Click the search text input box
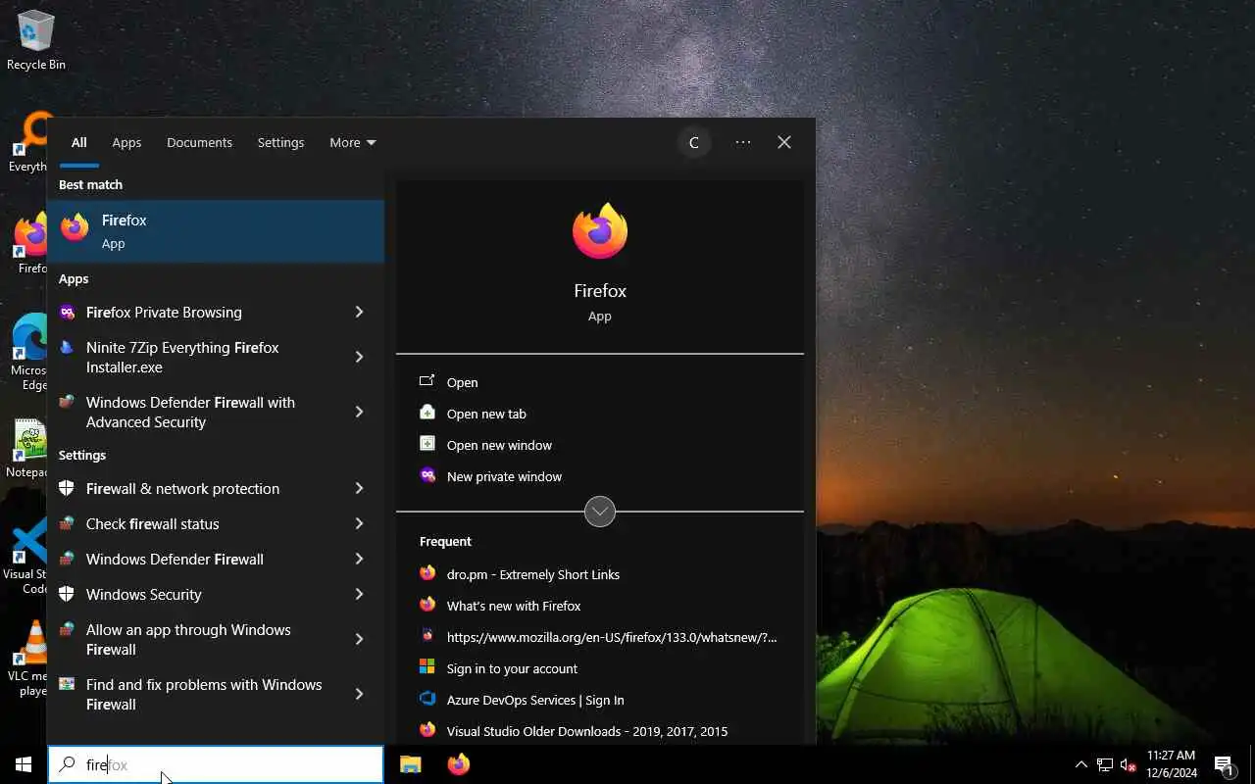Screen dimensions: 1255x784 (x=216, y=764)
